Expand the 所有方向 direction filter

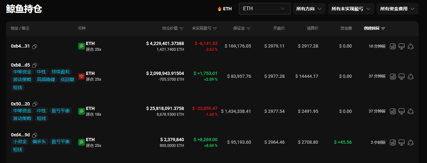point(309,9)
